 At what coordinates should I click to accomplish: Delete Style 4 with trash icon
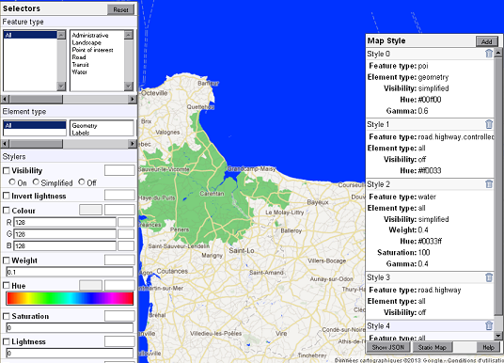click(x=489, y=325)
